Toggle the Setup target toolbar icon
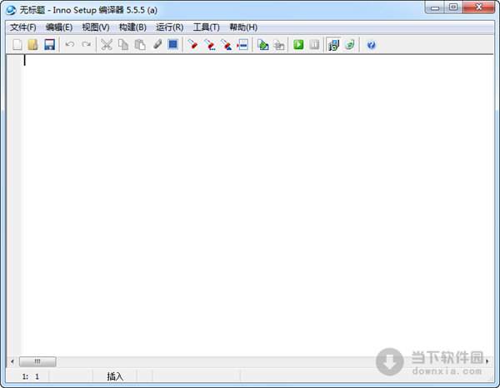Viewport: 500px width, 388px height. point(333,45)
